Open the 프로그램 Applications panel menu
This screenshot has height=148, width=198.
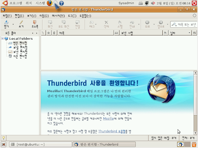(16, 3)
